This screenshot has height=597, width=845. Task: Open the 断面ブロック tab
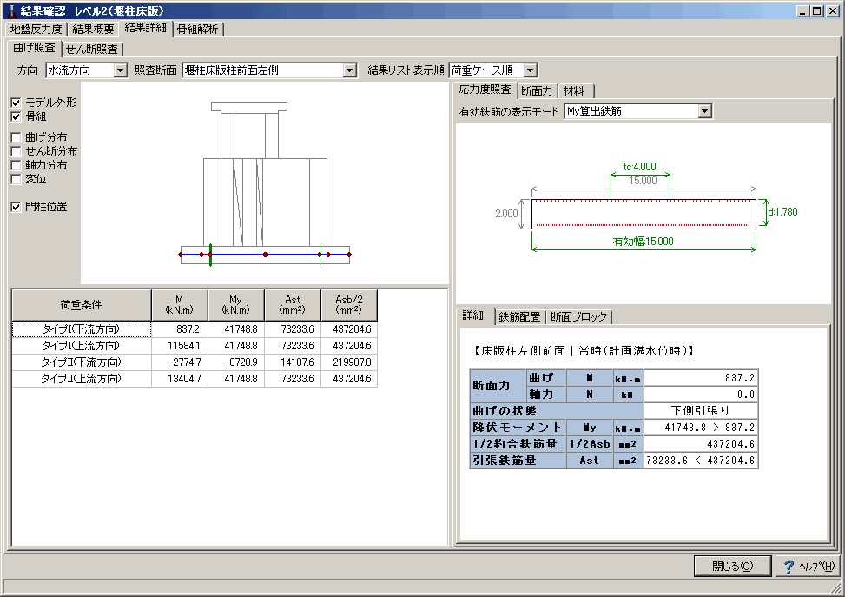pyautogui.click(x=579, y=316)
